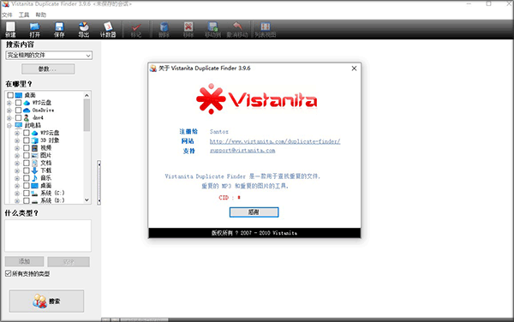Expand the dne4 tree node
The width and height of the screenshot is (514, 322).
pos(9,118)
